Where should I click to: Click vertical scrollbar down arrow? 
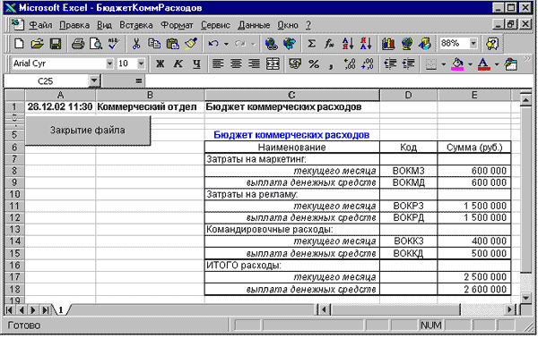tap(526, 298)
